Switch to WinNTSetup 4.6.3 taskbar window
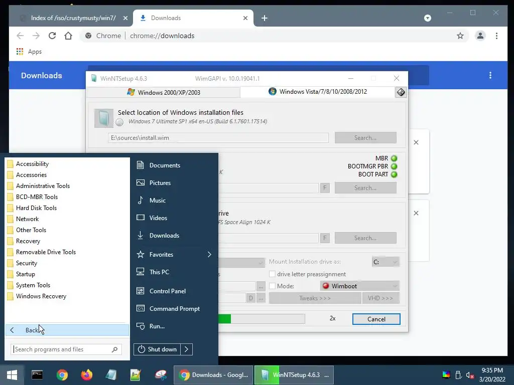Screen dimensions: 514x385 coord(294,375)
